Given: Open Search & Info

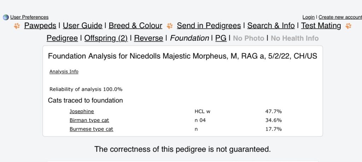Looking at the screenshot, I should [271, 26].
